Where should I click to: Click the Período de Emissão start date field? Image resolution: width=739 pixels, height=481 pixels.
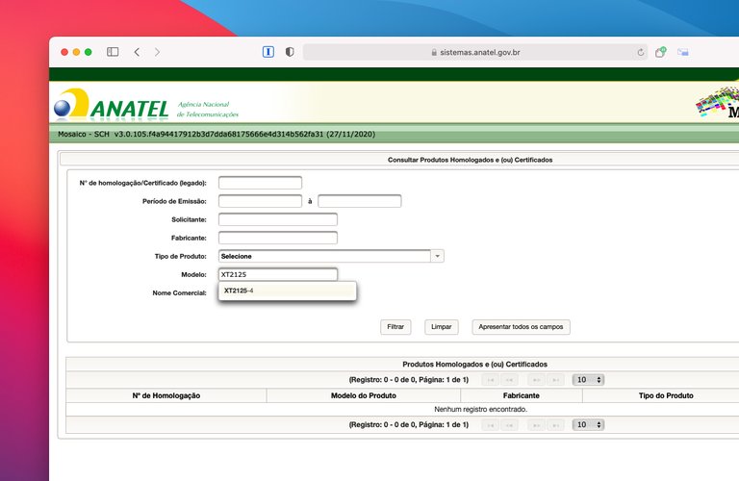tap(260, 201)
